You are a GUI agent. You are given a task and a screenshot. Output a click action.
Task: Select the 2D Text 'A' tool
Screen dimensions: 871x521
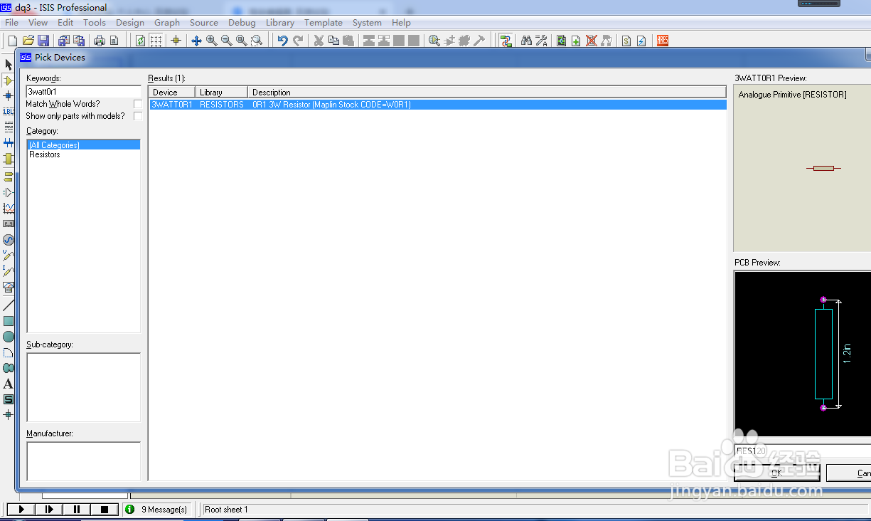point(9,384)
